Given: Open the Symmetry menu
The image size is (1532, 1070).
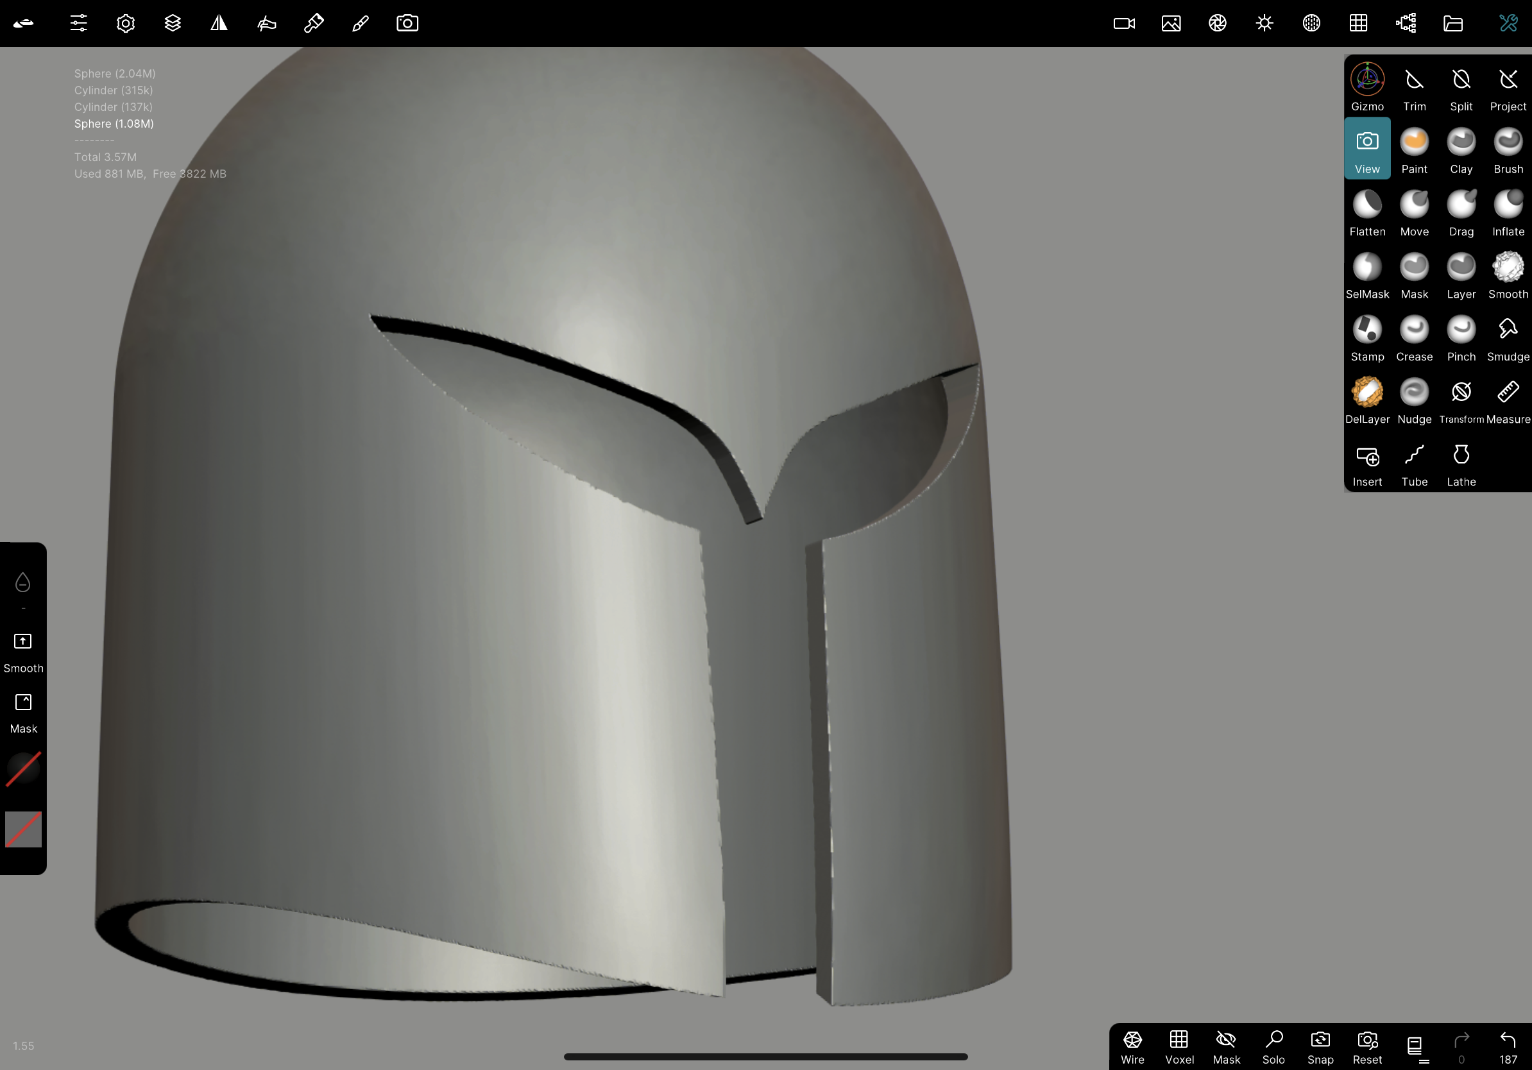Looking at the screenshot, I should tap(219, 23).
